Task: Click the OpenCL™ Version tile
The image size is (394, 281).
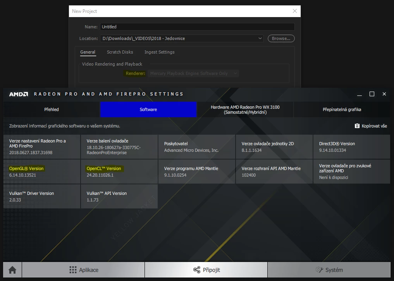Action: tap(119, 172)
